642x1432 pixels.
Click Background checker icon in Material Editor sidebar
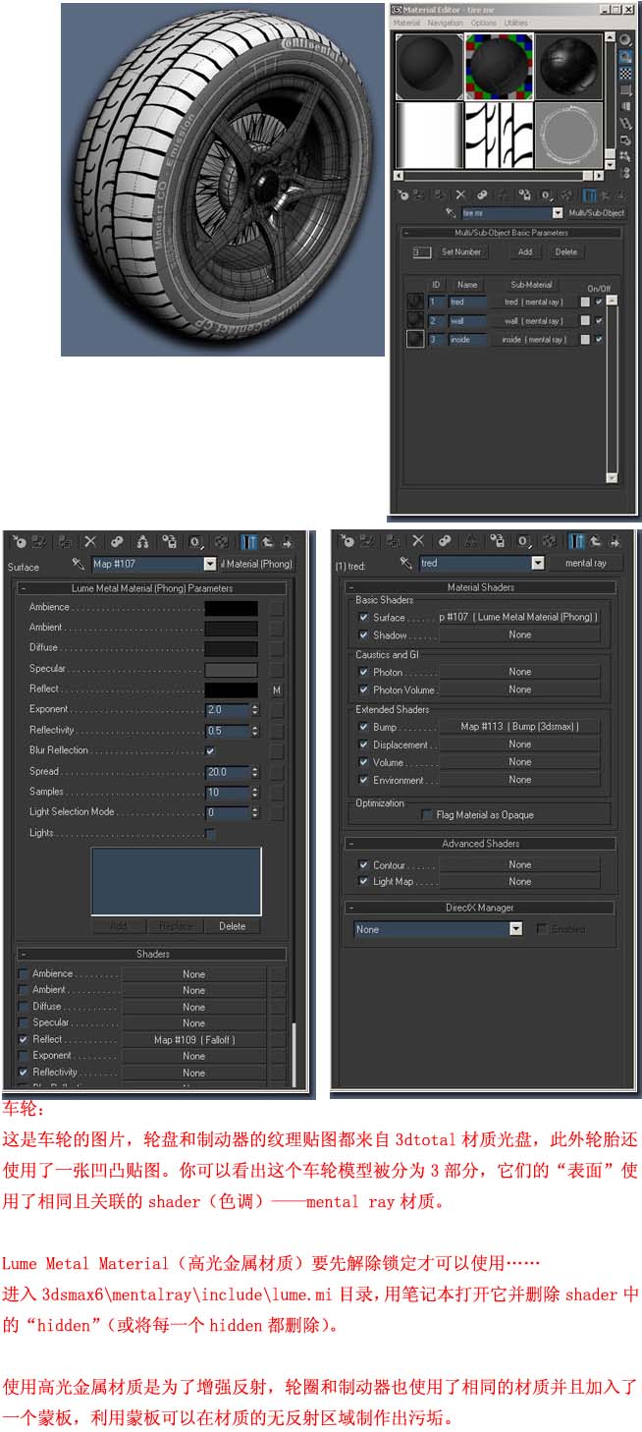click(624, 75)
